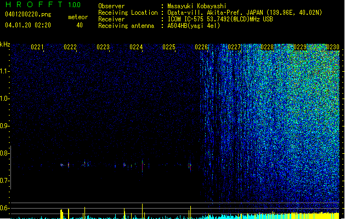Screen dimensions: 345x219
Task: Click the kHz axis unit label
Action: 5,44
